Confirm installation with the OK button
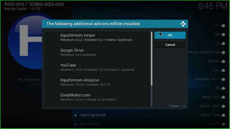Viewport: 230px width, 129px height. [x=170, y=35]
